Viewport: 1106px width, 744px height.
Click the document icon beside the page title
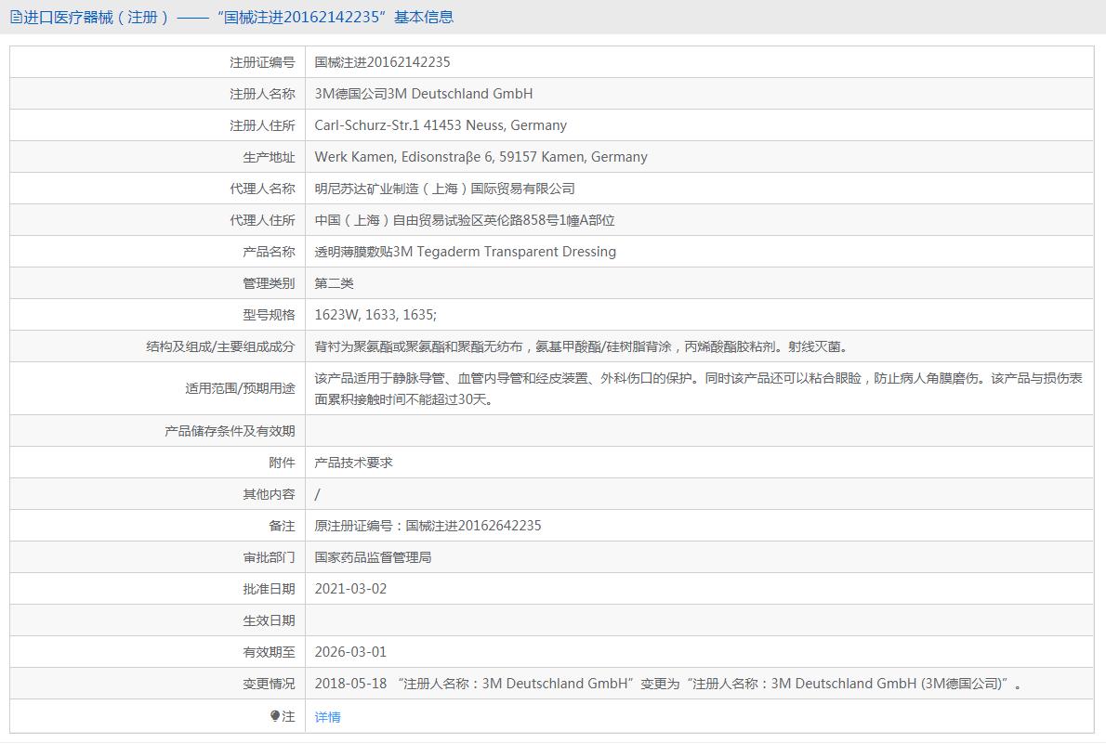click(16, 17)
